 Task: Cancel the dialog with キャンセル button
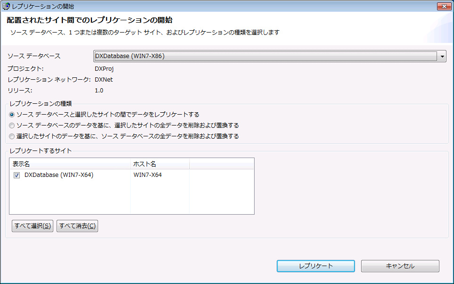(x=400, y=266)
